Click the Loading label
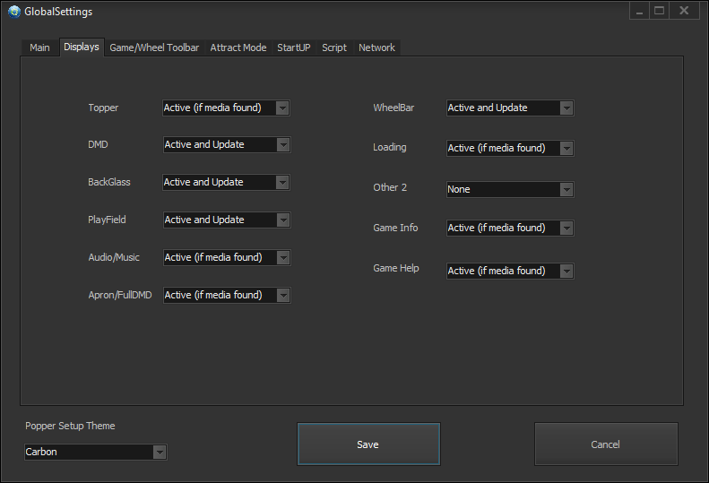 tap(389, 148)
